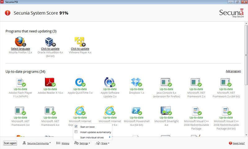This screenshot has height=149, width=248.
Task: Select the Java Console 6.x icon
Action: tap(166, 82)
